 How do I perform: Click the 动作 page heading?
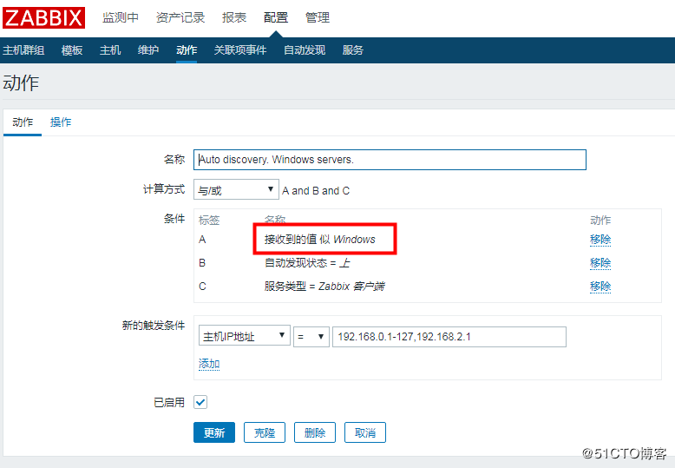(x=21, y=82)
